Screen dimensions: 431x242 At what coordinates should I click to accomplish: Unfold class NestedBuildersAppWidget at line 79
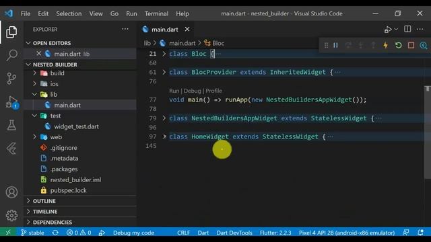(x=164, y=118)
